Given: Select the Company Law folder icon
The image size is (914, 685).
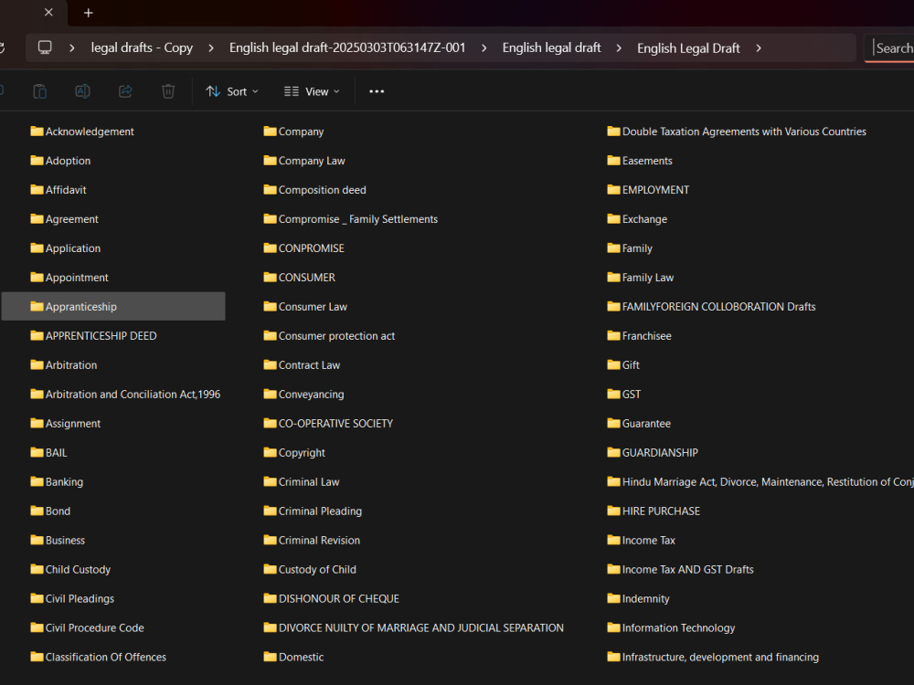Looking at the screenshot, I should click(x=270, y=160).
